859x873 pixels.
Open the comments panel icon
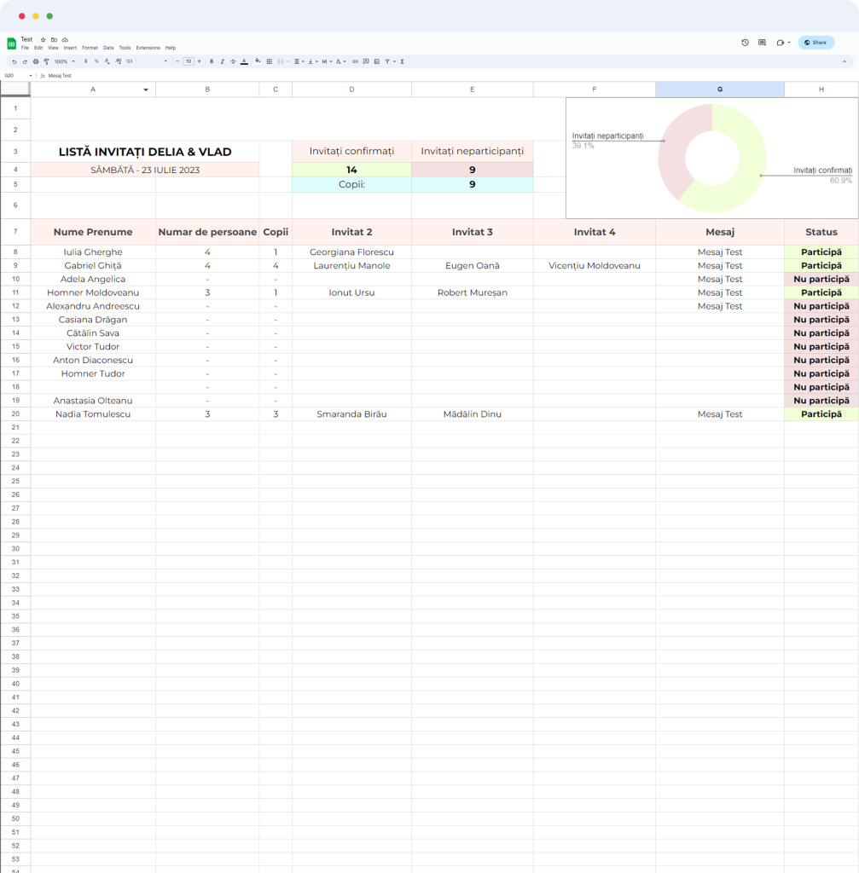pos(762,42)
